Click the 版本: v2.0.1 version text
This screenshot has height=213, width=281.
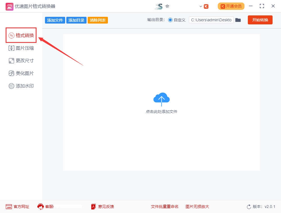pyautogui.click(x=264, y=207)
